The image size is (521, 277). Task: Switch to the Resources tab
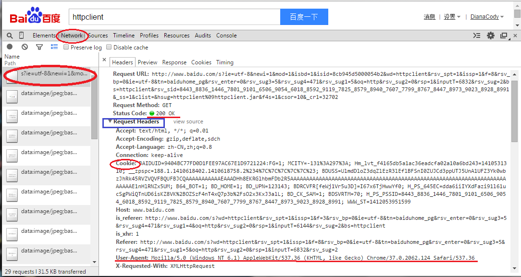(177, 36)
